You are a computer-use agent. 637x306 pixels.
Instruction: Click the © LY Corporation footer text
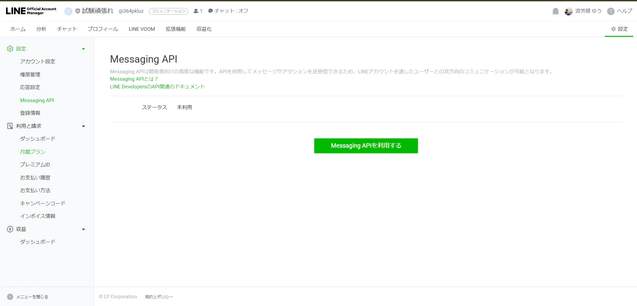[118, 297]
